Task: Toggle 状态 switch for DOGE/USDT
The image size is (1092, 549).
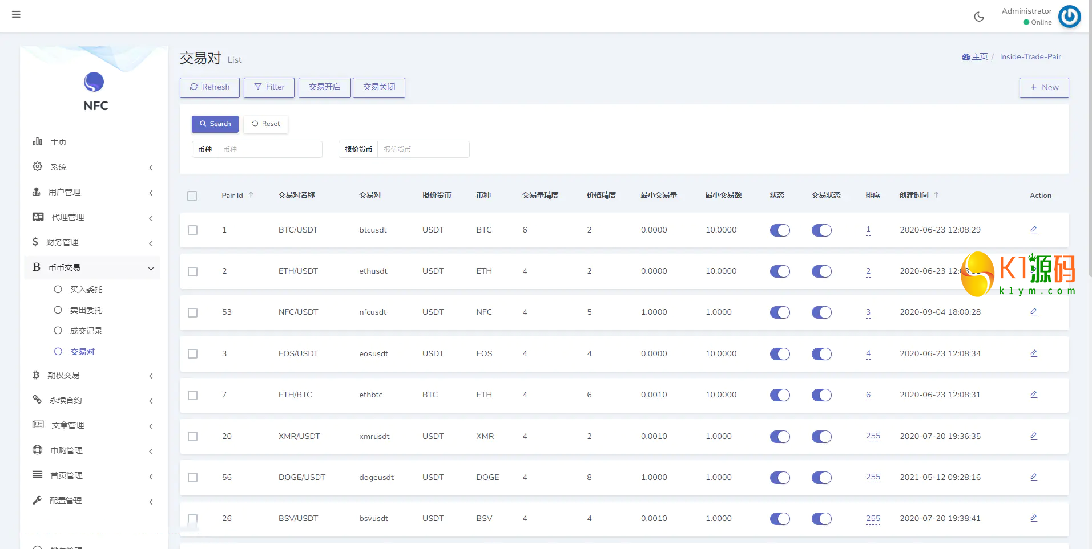Action: point(780,478)
